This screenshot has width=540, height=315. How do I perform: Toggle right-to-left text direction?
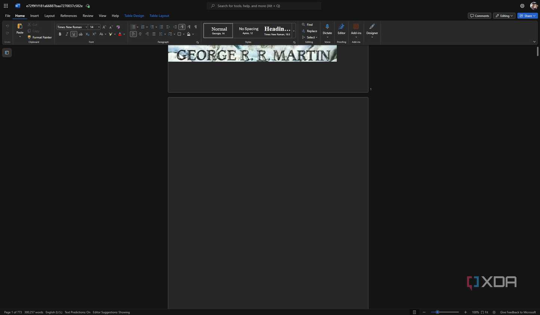pos(189,27)
